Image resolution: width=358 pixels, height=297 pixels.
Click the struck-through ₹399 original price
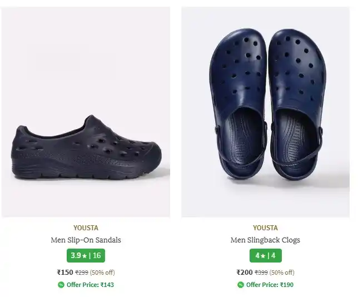[261, 273]
